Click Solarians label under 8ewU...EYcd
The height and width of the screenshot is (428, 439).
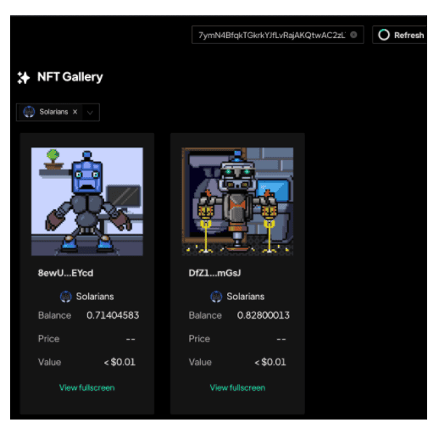[95, 297]
